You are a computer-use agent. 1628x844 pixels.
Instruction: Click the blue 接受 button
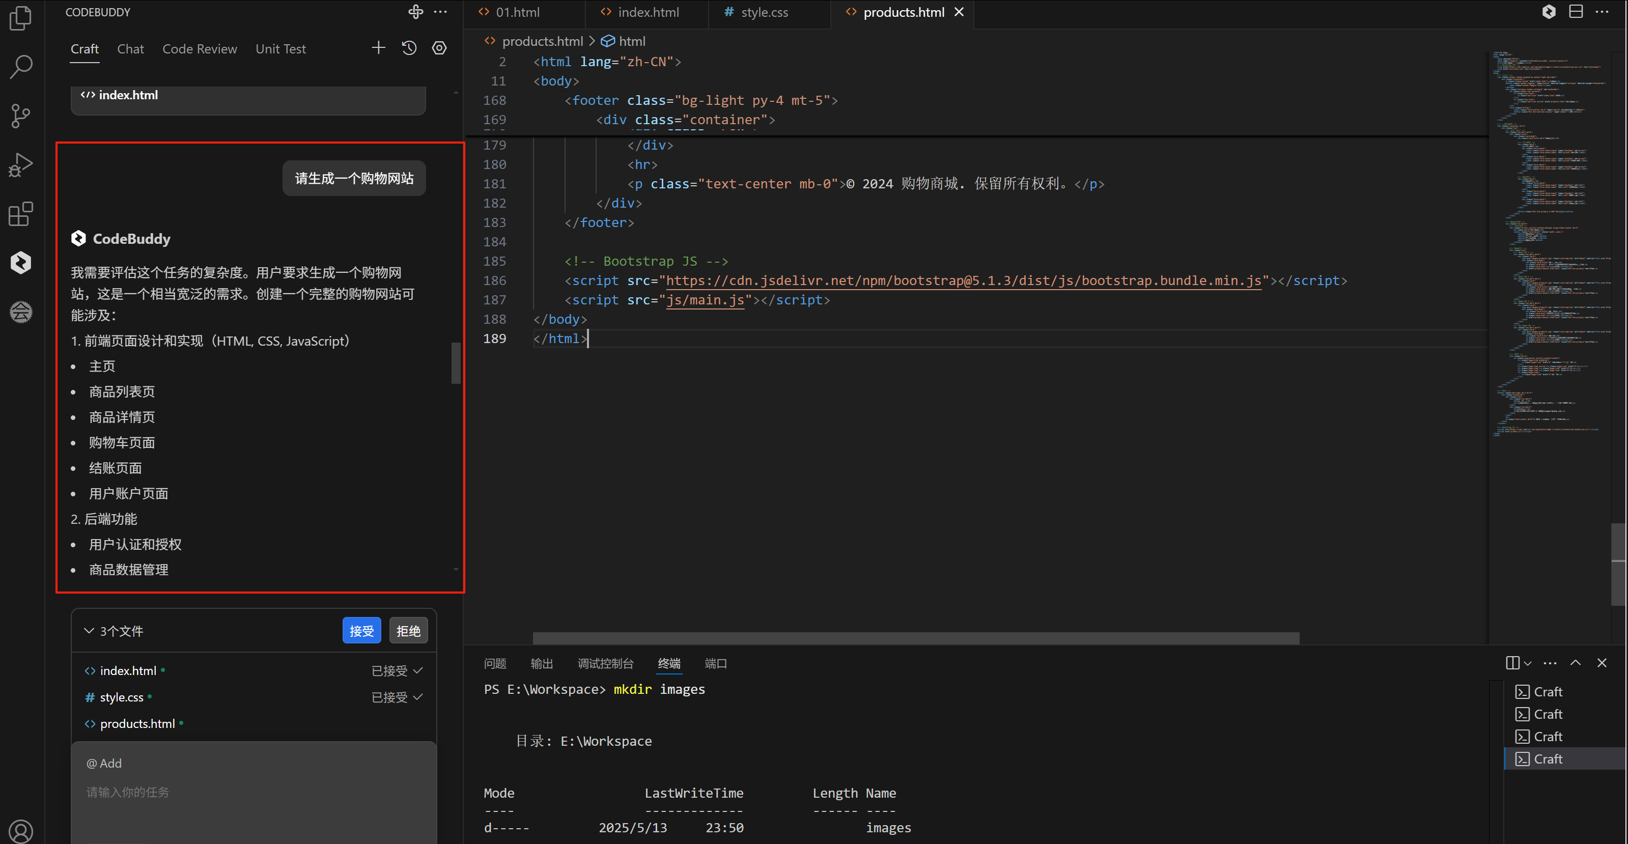tap(361, 631)
